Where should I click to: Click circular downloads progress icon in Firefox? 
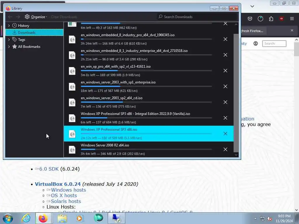tap(260, 19)
